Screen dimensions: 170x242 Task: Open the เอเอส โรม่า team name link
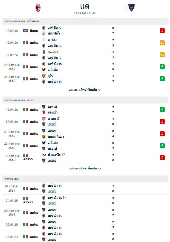click(x=56, y=137)
